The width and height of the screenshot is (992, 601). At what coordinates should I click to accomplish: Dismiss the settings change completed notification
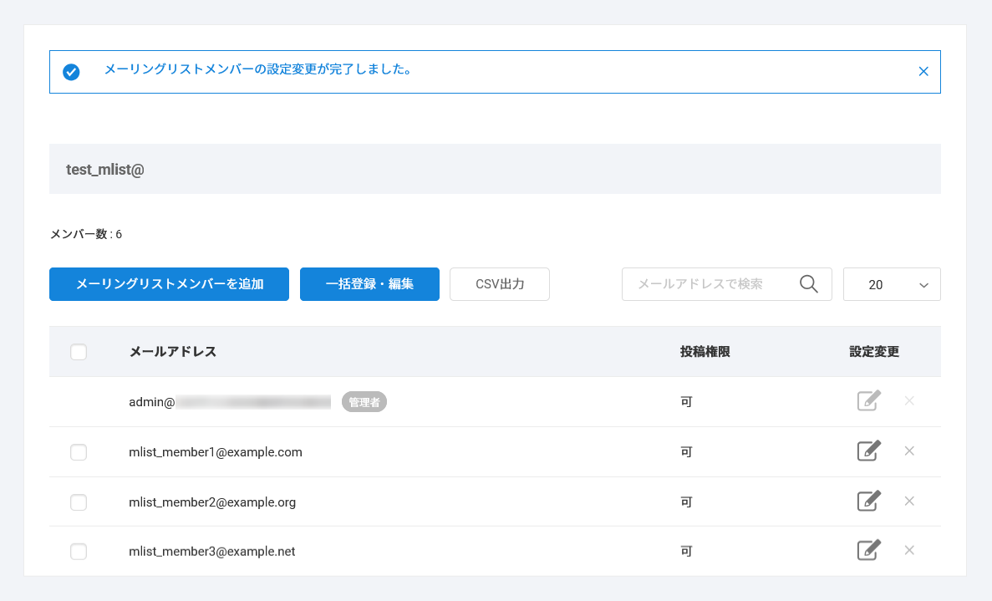(923, 72)
